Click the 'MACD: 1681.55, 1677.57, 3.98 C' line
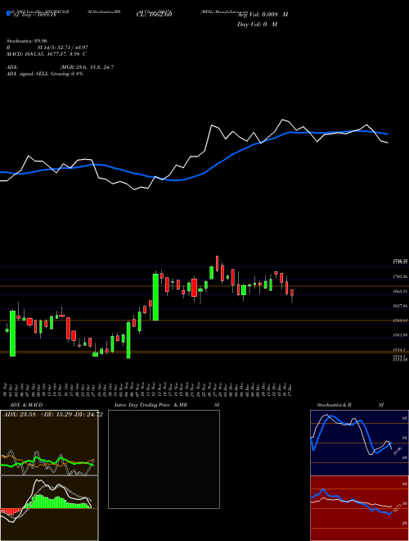This screenshot has width=409, height=541. tap(46, 54)
